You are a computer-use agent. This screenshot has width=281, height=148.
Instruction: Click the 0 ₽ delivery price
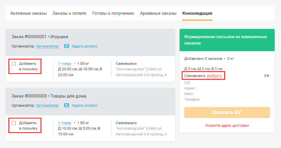click(x=267, y=76)
